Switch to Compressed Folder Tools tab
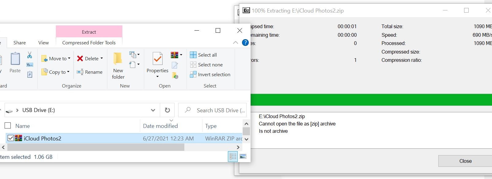492x179 pixels. point(89,43)
